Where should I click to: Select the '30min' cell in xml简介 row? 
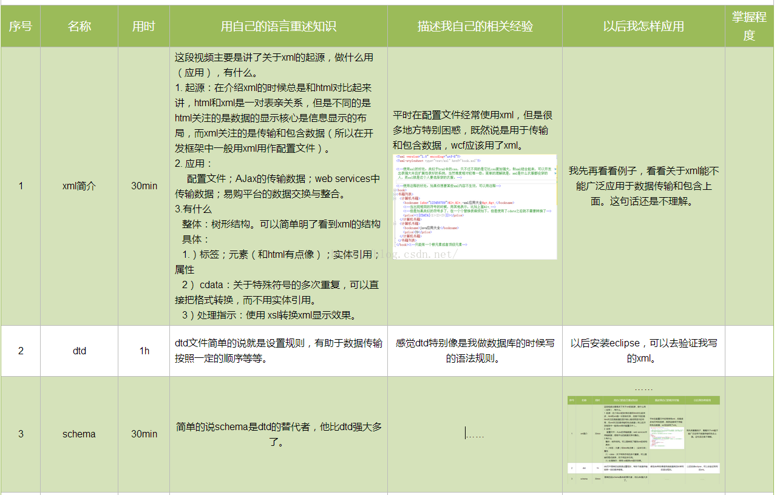(x=144, y=186)
